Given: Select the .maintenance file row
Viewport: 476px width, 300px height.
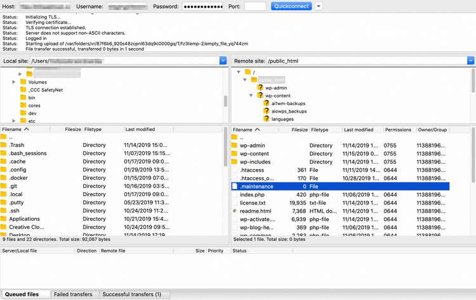Looking at the screenshot, I should click(x=317, y=187).
